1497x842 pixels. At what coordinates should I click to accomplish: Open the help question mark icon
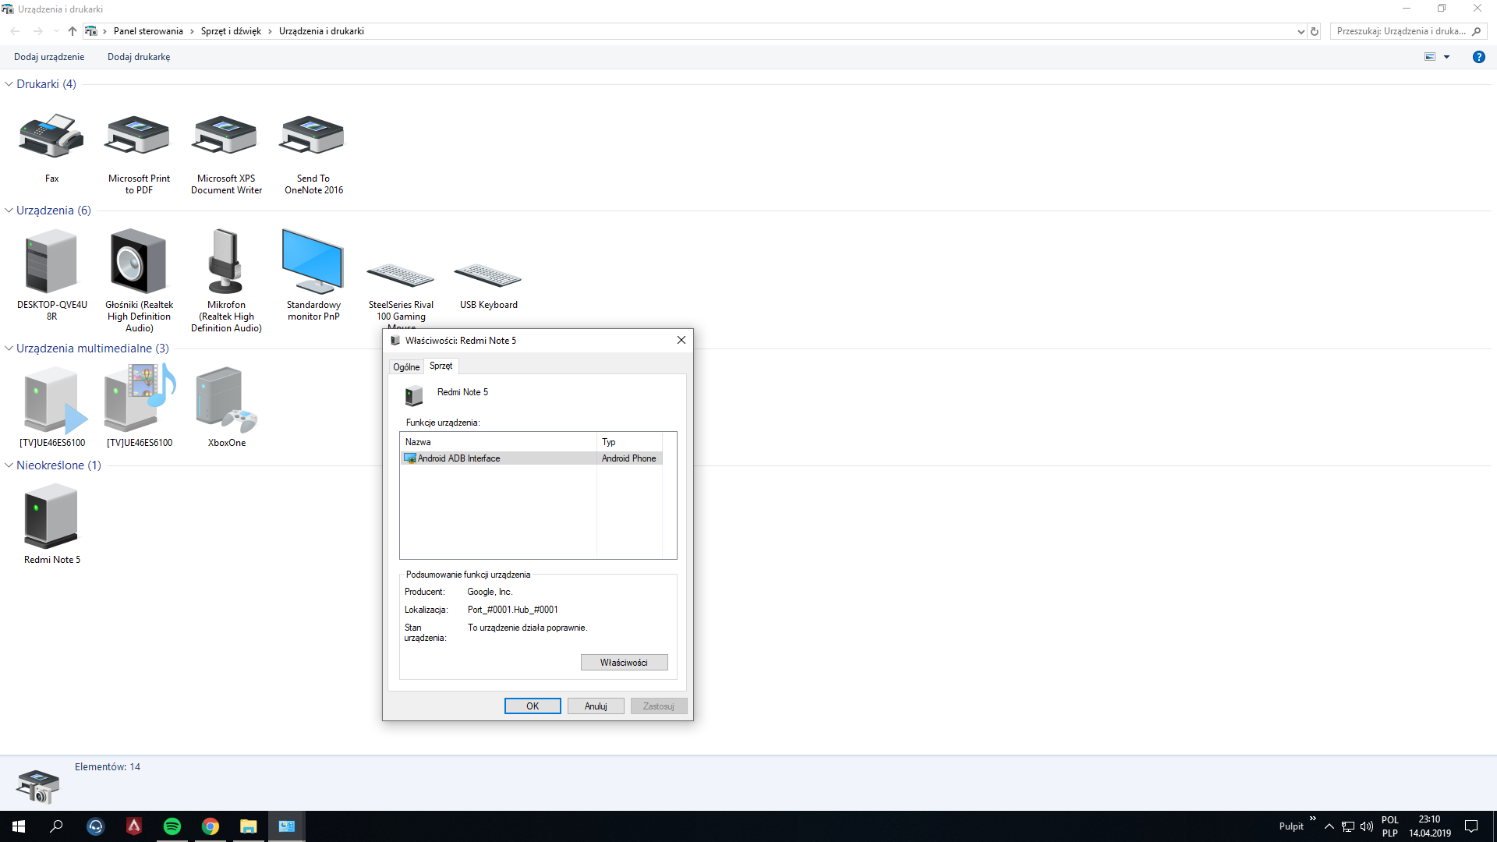[x=1478, y=57]
